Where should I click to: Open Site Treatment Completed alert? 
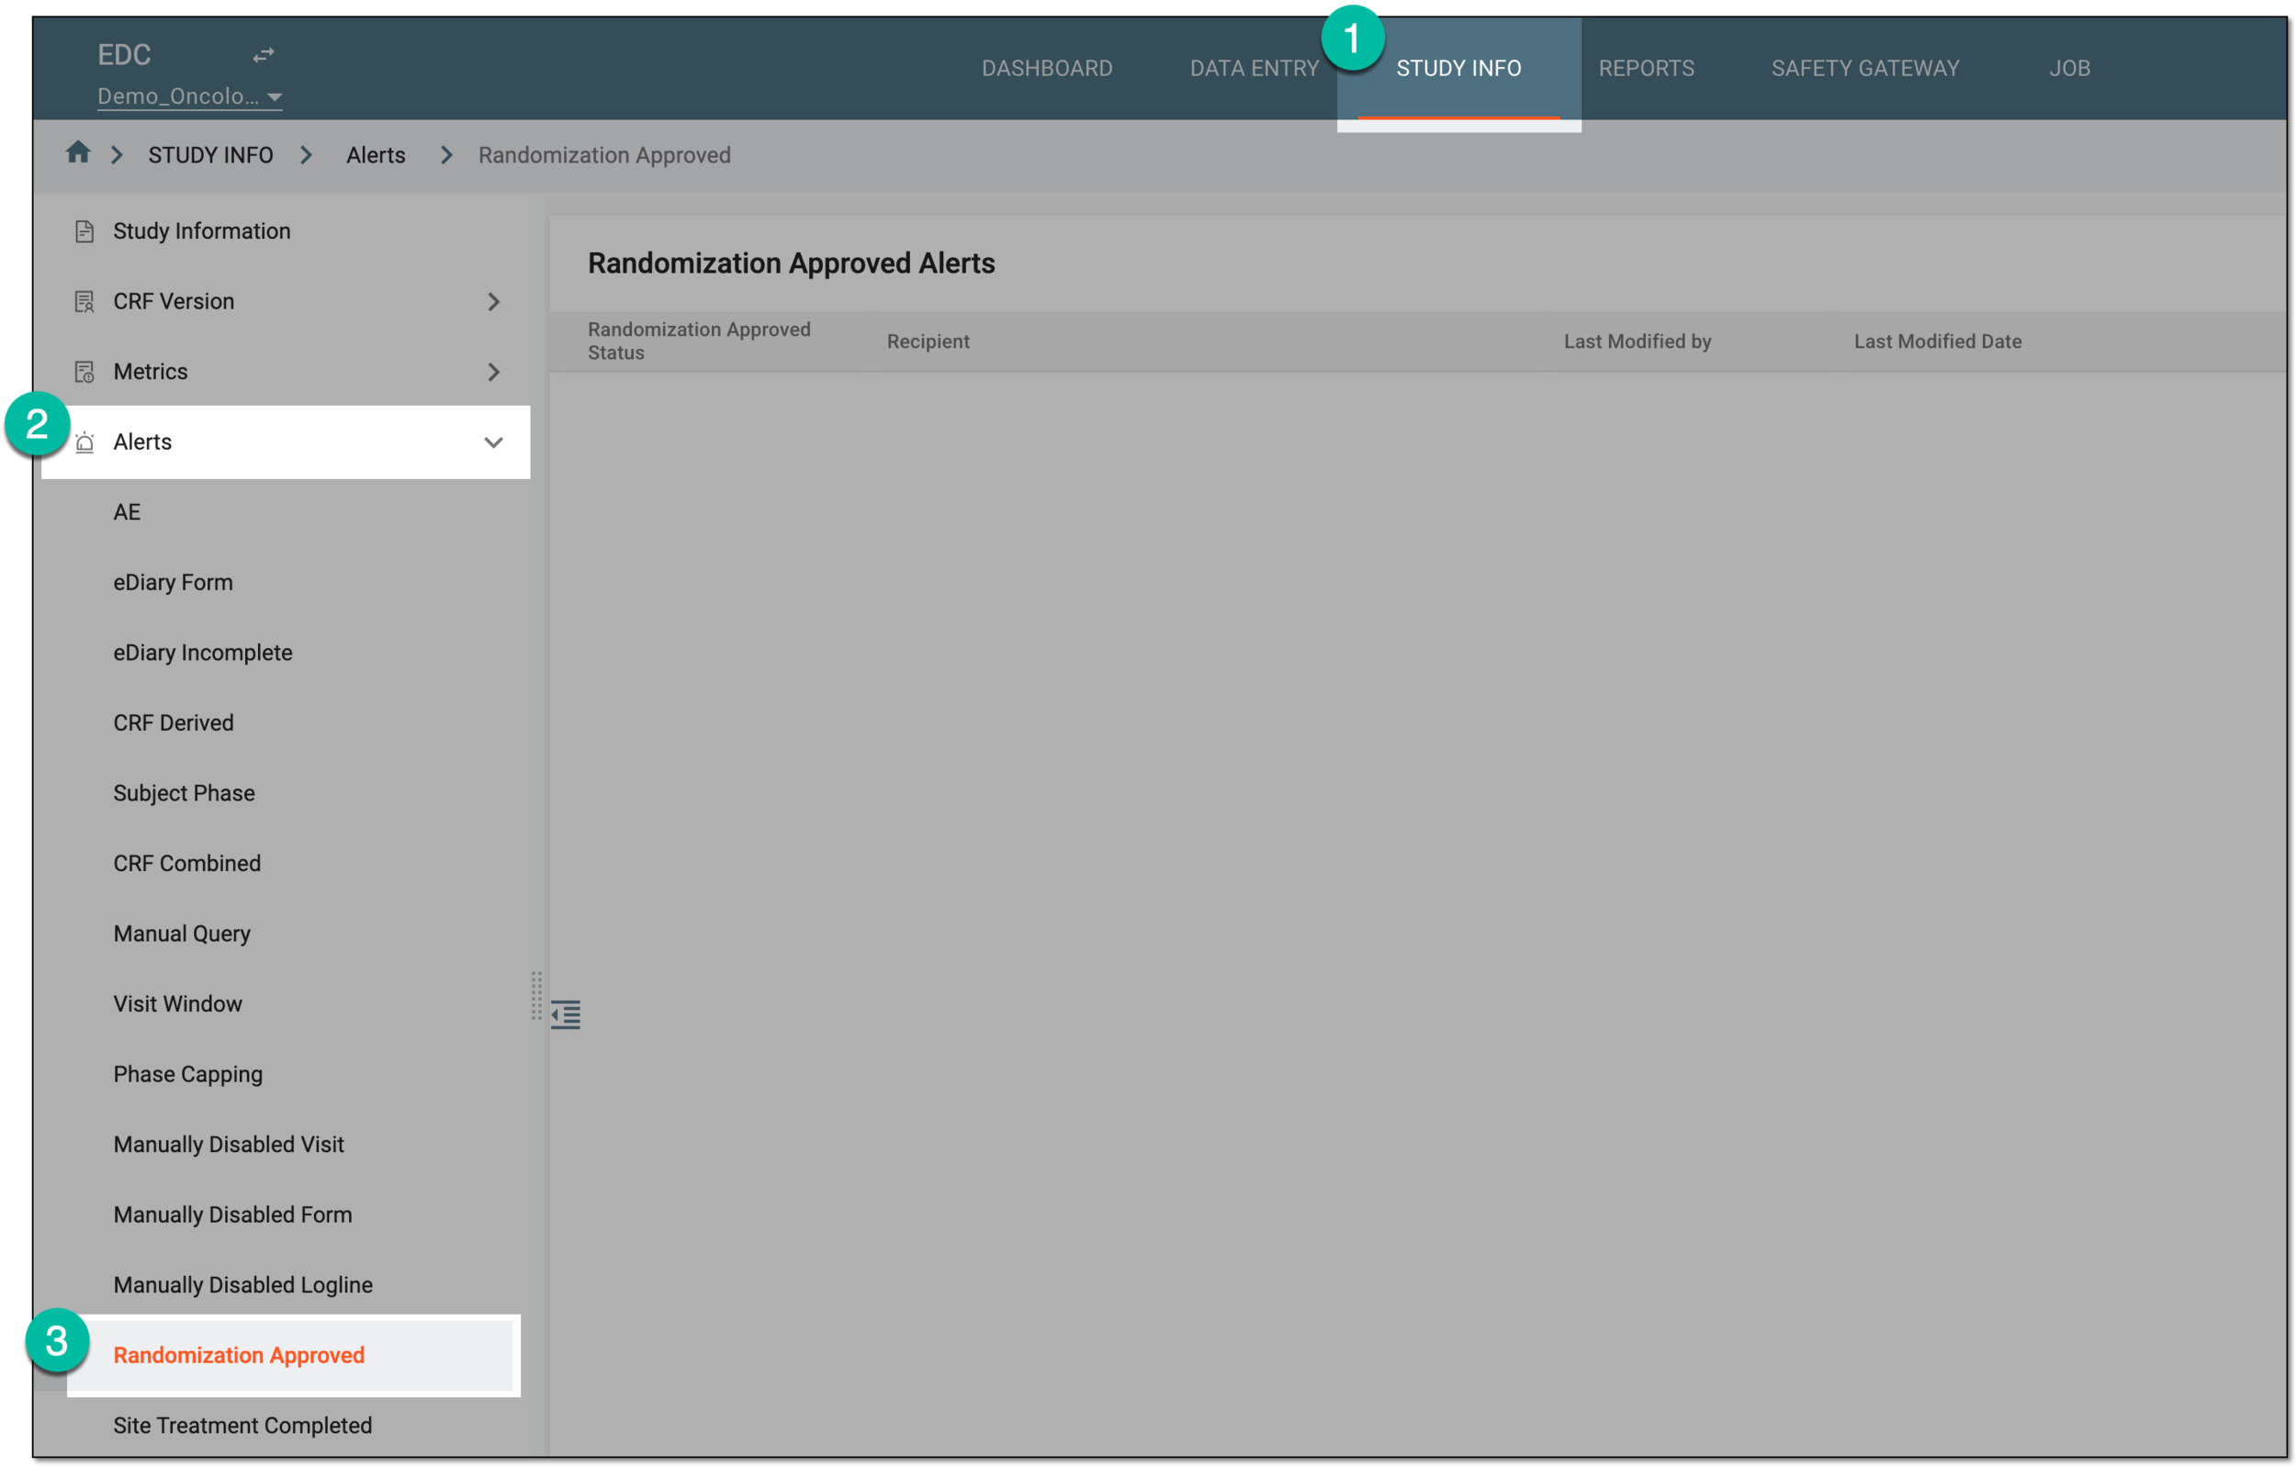tap(242, 1426)
